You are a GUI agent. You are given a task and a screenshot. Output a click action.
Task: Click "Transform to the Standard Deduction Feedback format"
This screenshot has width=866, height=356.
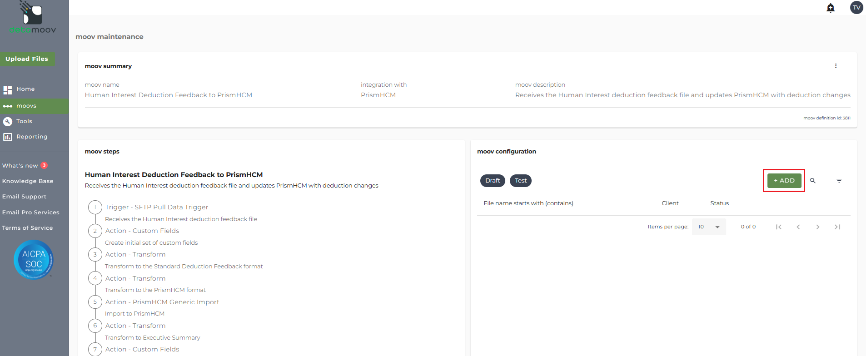click(184, 267)
